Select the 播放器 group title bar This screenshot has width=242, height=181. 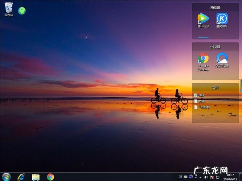[x=215, y=7]
